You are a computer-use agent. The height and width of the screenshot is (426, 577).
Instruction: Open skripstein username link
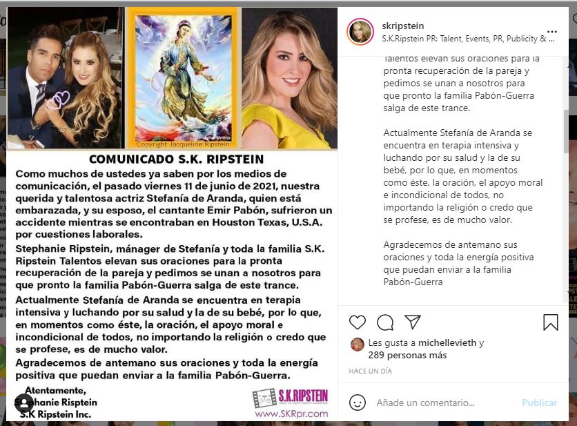[x=402, y=26]
